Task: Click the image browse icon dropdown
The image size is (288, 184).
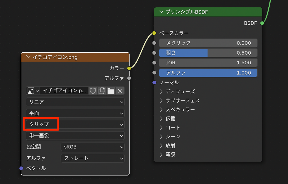Action: tap(33, 91)
